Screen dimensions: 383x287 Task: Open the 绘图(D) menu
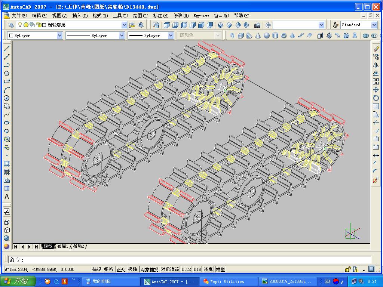pos(140,16)
